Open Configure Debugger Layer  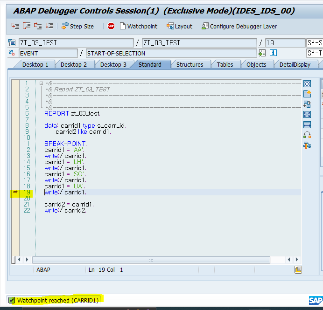click(x=239, y=26)
